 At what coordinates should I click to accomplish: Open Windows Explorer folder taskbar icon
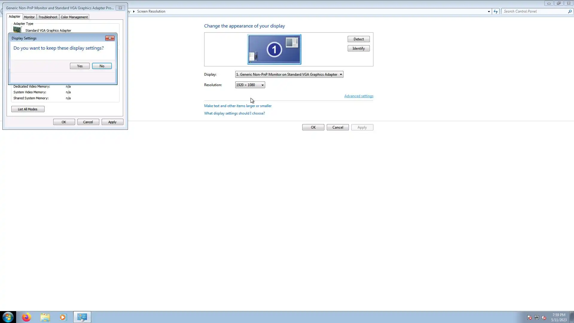click(45, 317)
